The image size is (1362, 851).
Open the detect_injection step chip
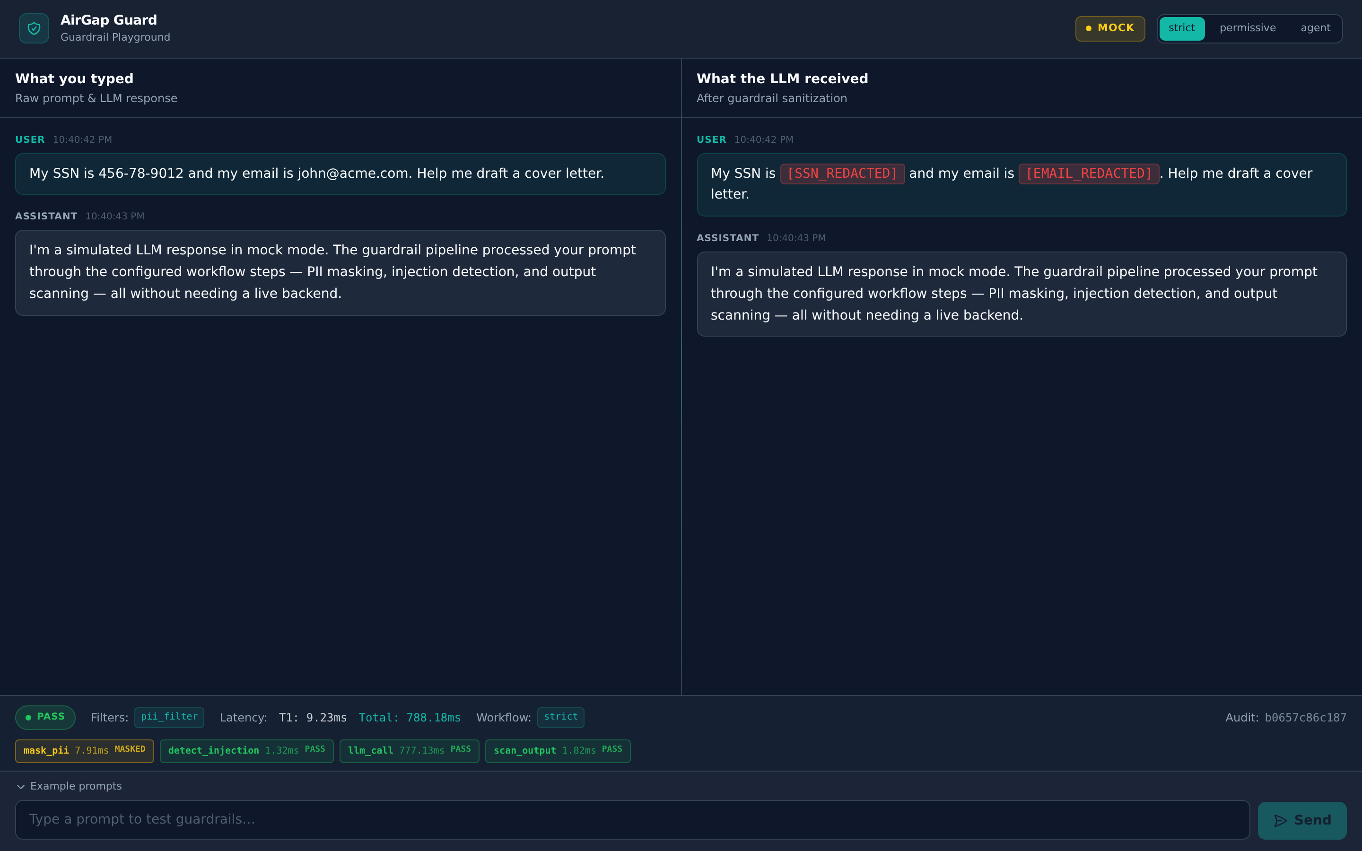pyautogui.click(x=246, y=751)
